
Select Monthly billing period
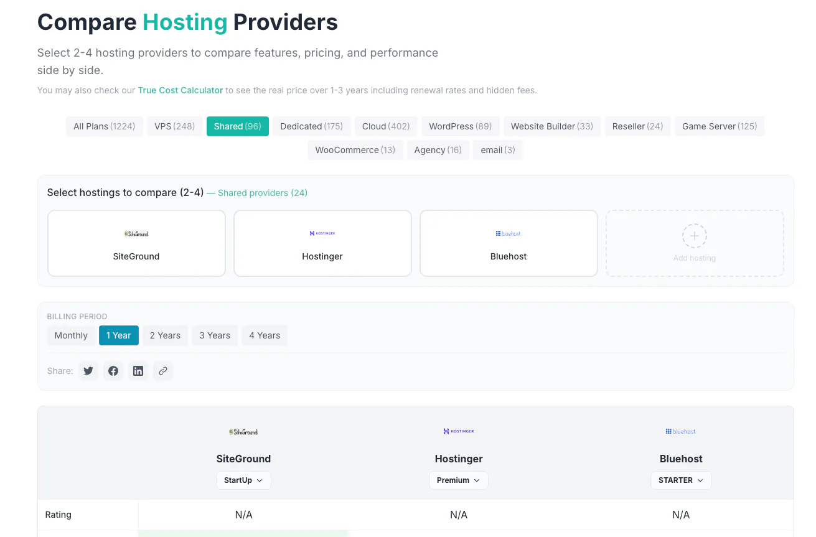coord(71,335)
